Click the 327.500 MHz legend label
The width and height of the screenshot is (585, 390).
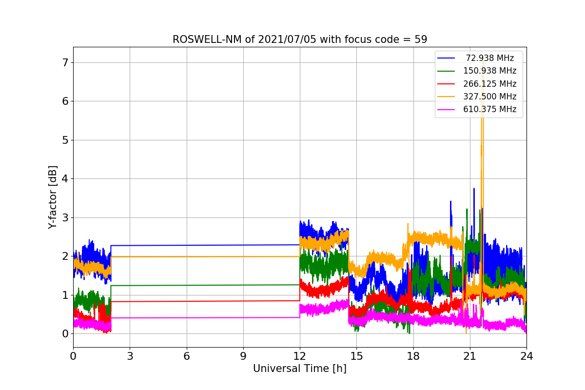click(x=489, y=97)
